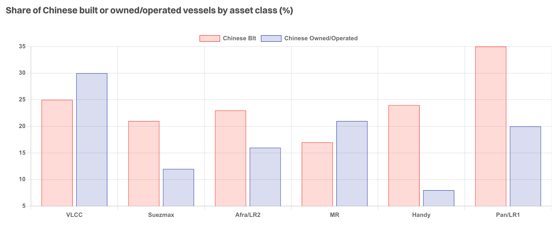Select the Afra/LR2 Chinese Blt bar
The image size is (558, 236).
click(x=230, y=158)
